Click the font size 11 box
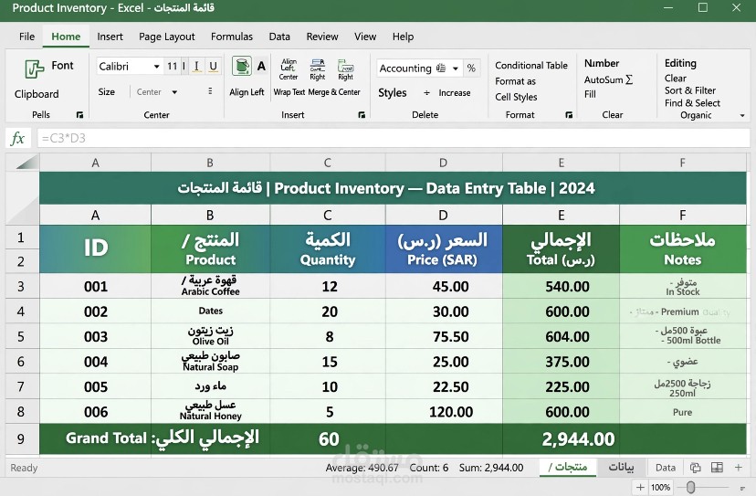This screenshot has height=496, width=756. tap(172, 66)
